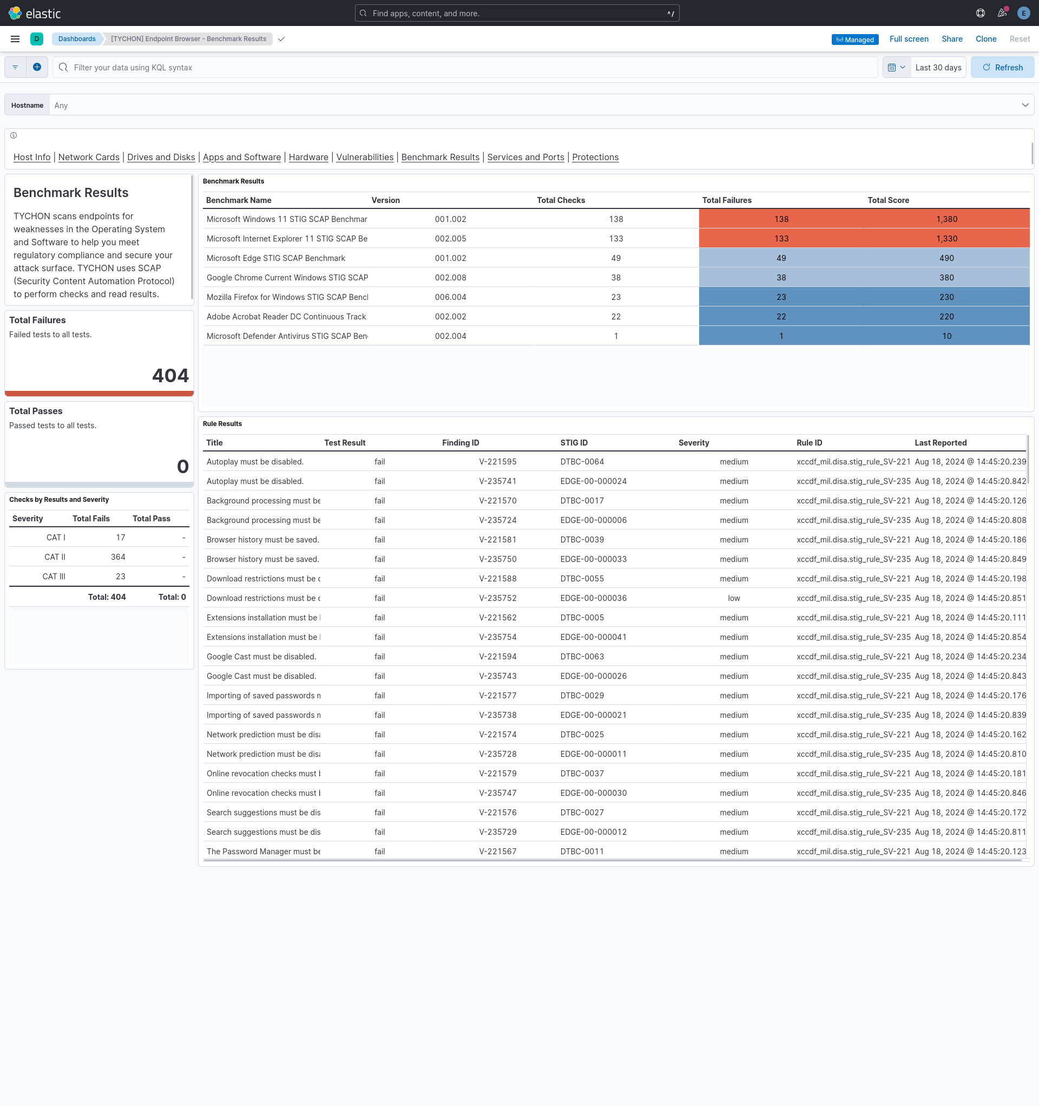Open the user account avatar E
Screen dimensions: 1039x1106
click(x=1023, y=13)
